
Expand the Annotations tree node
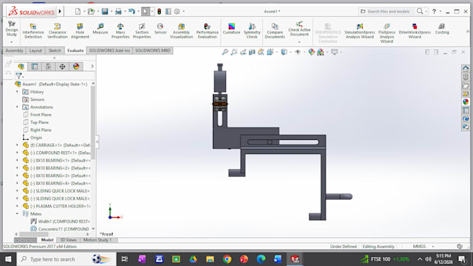[x=17, y=107]
